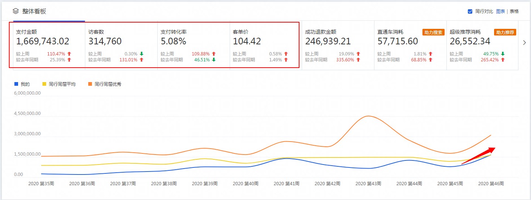Click the 2020 第43周 axis label

368,183
